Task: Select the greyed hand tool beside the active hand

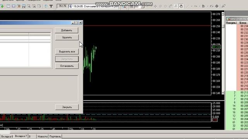Action: pyautogui.click(x=176, y=6)
